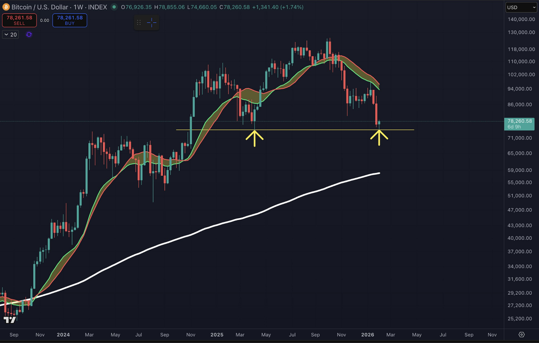Click the yellow horizontal support line
Screen dimensions: 539x343
tap(295, 130)
